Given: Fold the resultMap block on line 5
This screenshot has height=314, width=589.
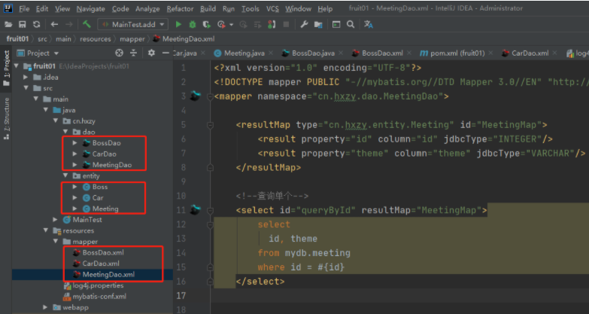Looking at the screenshot, I should point(211,125).
